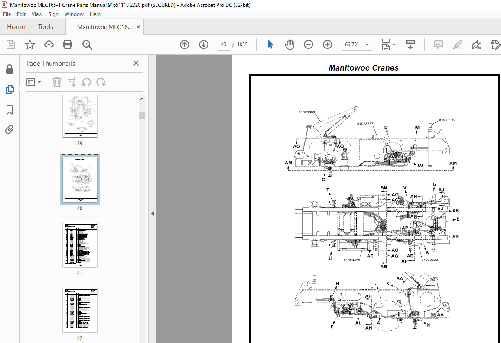
Task: Open the Window menu
Action: coord(74,14)
